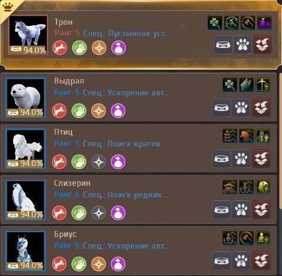Screen dimensions: 282x276
Task: Expand Выдрал's Спец.: Ускорение авт... description
Action: 126,92
